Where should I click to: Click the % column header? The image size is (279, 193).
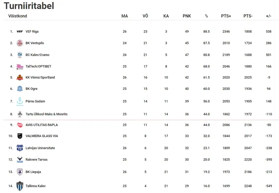pos(206,16)
